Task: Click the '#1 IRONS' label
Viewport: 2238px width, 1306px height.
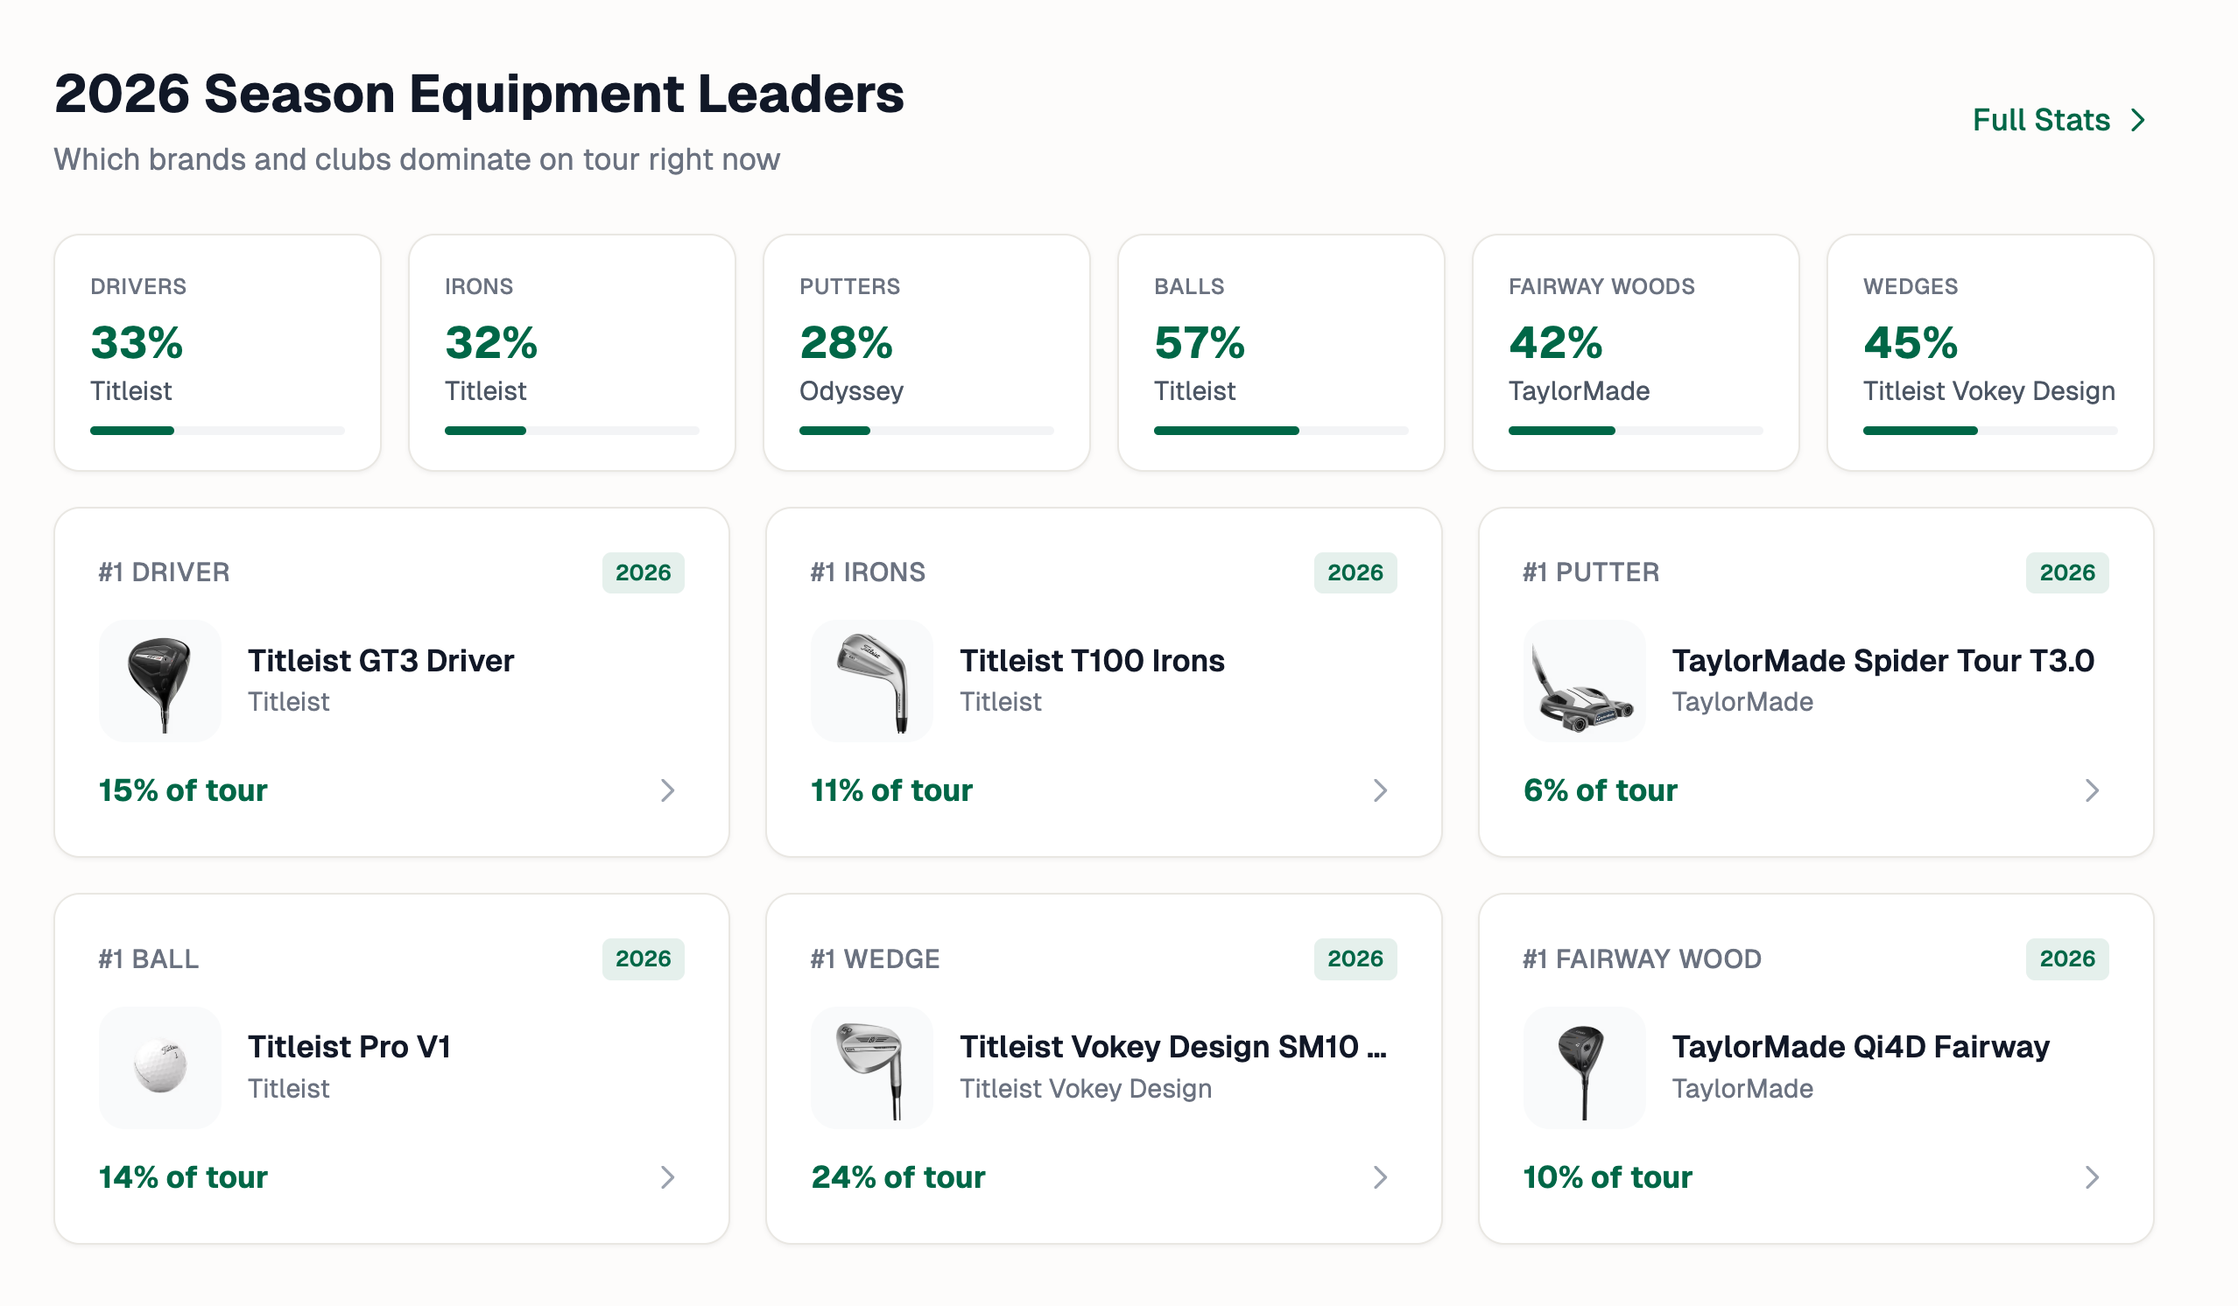Action: pyautogui.click(x=868, y=572)
